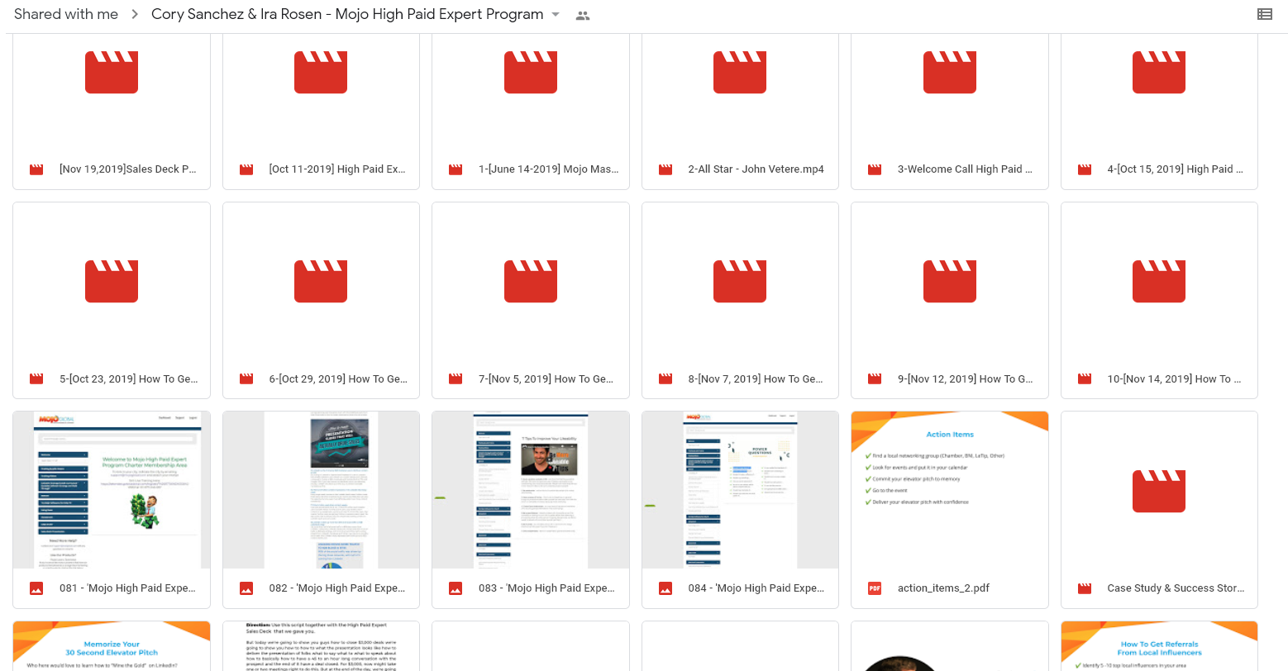Select 8-[Nov 7, 2019] How To Ge... filename

click(x=756, y=378)
